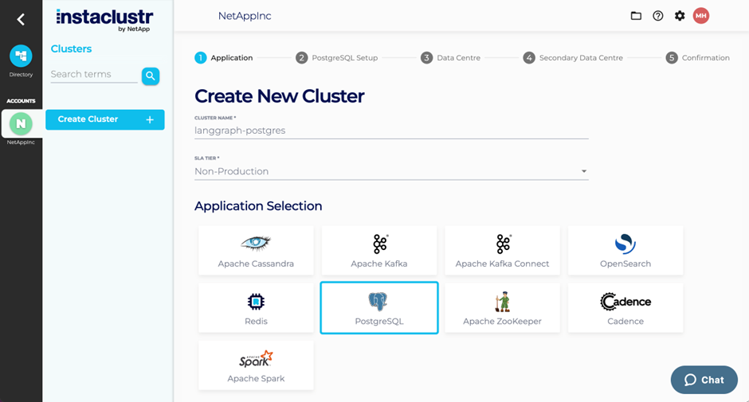The width and height of the screenshot is (749, 402).
Task: Go to step 2 PostgreSQL Setup
Action: point(337,58)
